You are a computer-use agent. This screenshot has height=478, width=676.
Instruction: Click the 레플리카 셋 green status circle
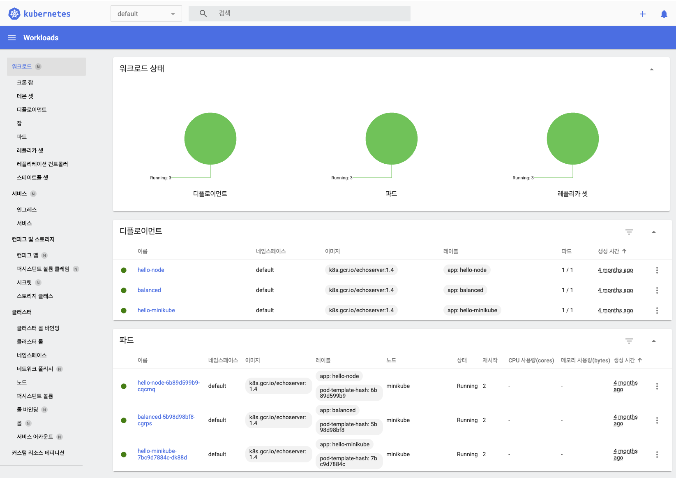573,139
